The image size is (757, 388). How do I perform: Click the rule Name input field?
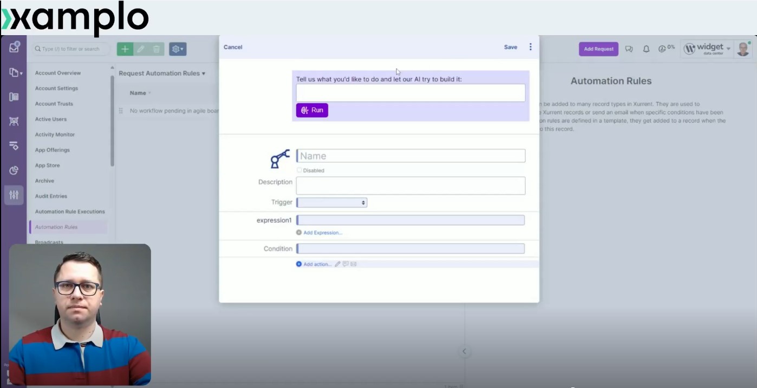coord(410,156)
